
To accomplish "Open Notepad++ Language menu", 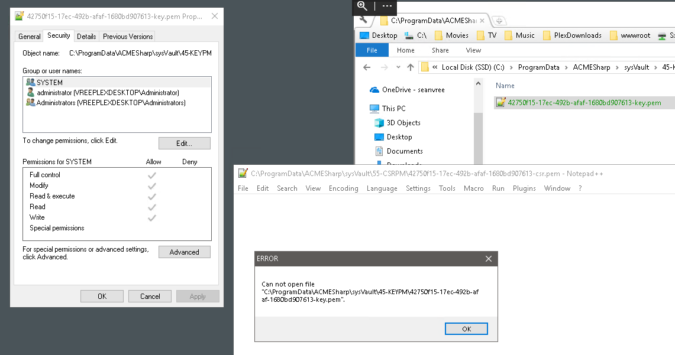I will point(382,188).
